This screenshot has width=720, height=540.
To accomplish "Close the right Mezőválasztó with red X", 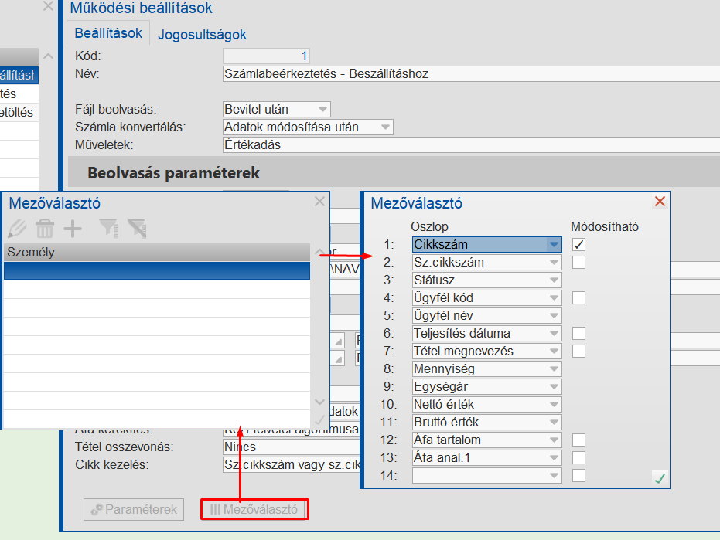I will pyautogui.click(x=660, y=202).
